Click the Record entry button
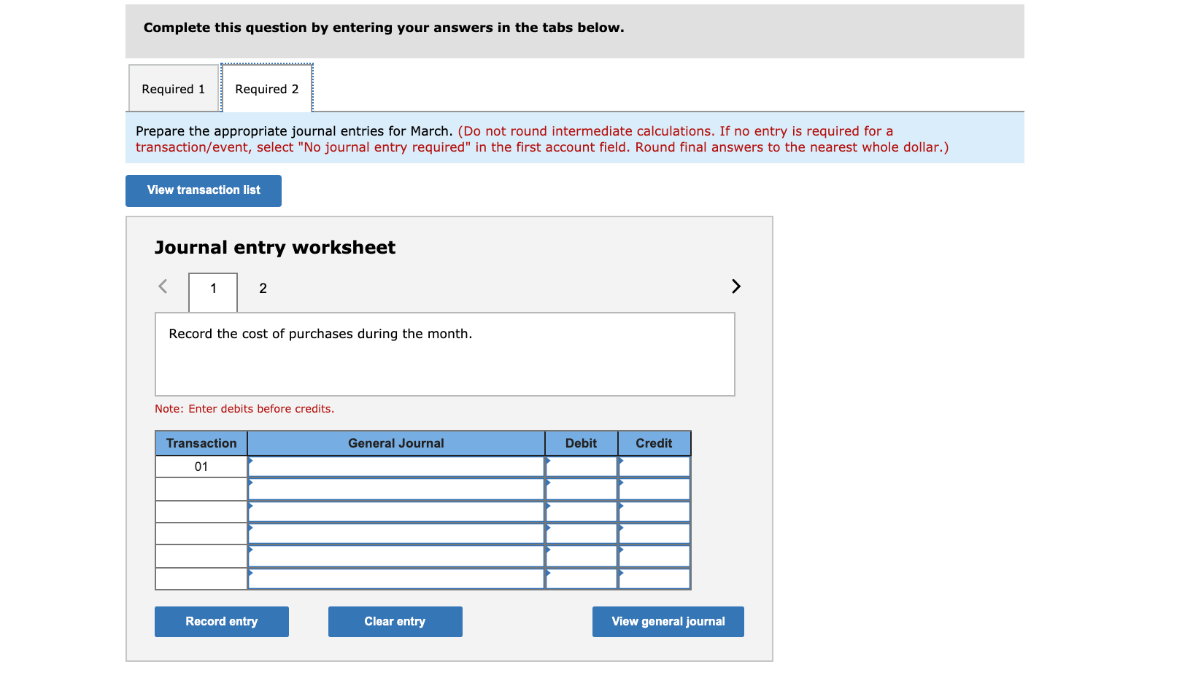 click(x=222, y=622)
